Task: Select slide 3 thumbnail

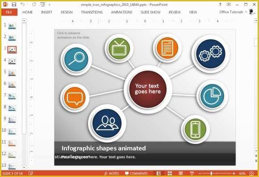Action: (x=12, y=50)
